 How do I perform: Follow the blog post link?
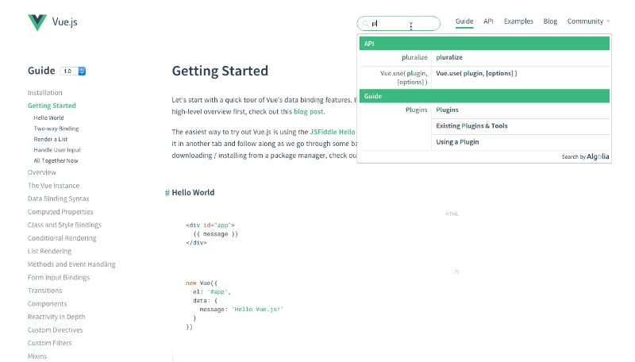(308, 112)
